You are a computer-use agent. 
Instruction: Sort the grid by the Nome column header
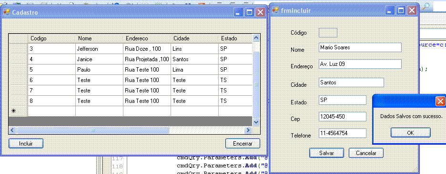coord(99,38)
